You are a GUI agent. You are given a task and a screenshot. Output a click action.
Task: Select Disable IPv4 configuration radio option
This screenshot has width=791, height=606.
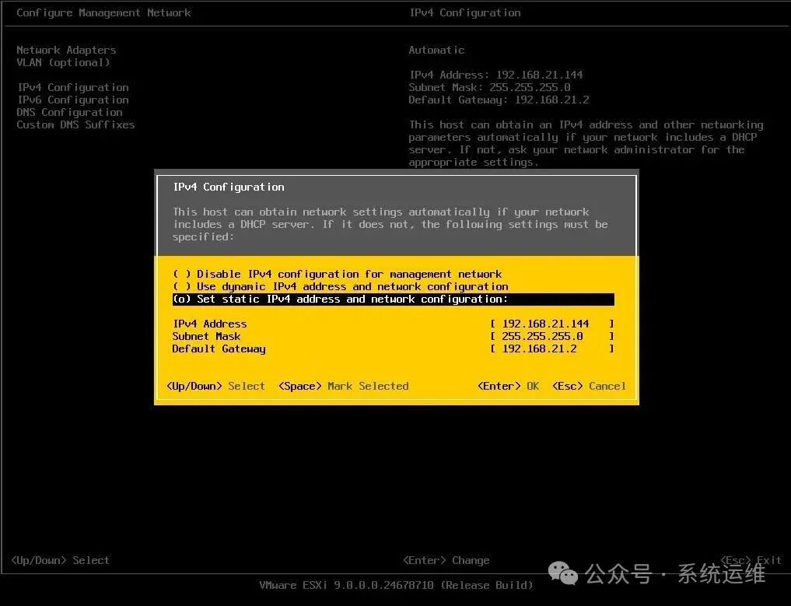337,274
